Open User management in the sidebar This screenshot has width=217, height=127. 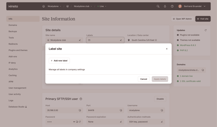pyautogui.click(x=17, y=88)
